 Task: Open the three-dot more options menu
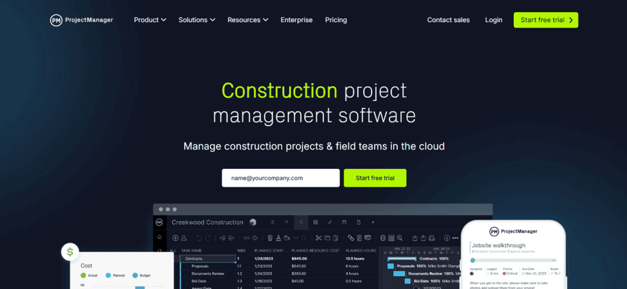(x=455, y=238)
